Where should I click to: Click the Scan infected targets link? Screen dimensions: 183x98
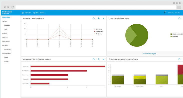(x=149, y=54)
